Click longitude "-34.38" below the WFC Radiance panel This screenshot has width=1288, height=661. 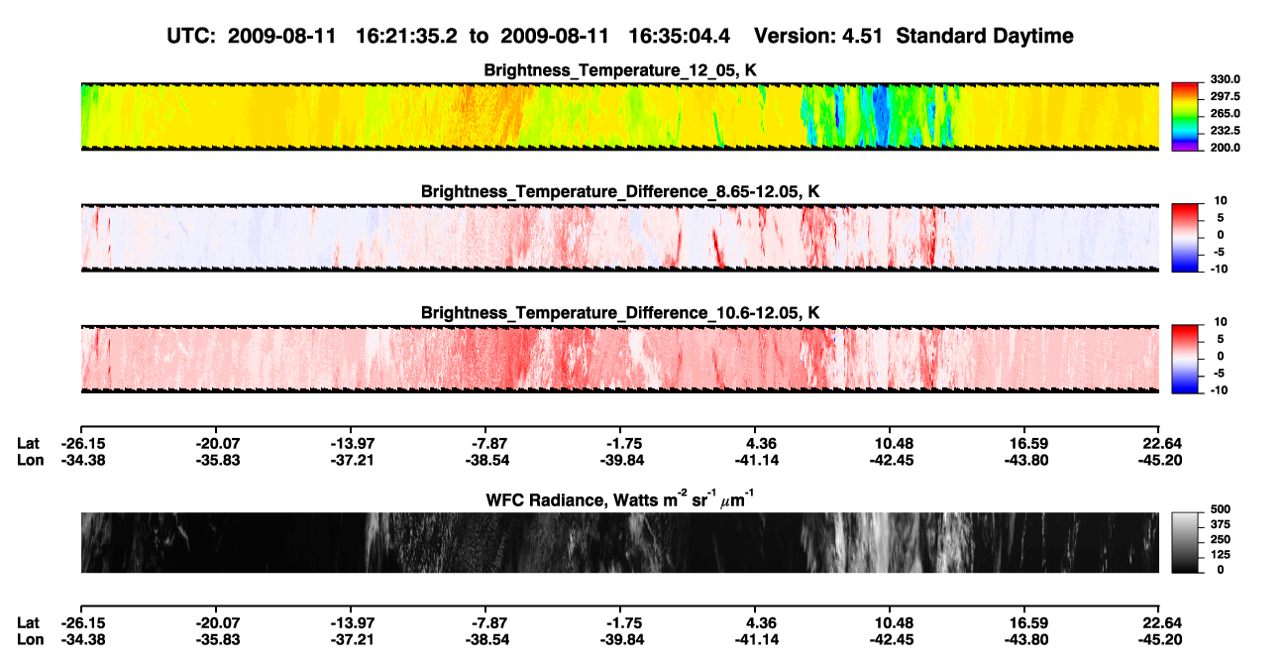click(x=81, y=639)
